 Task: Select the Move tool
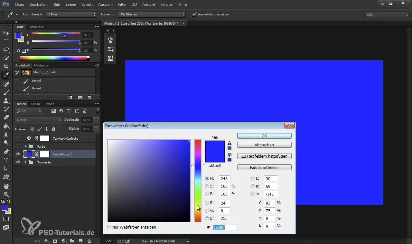[x=6, y=33]
